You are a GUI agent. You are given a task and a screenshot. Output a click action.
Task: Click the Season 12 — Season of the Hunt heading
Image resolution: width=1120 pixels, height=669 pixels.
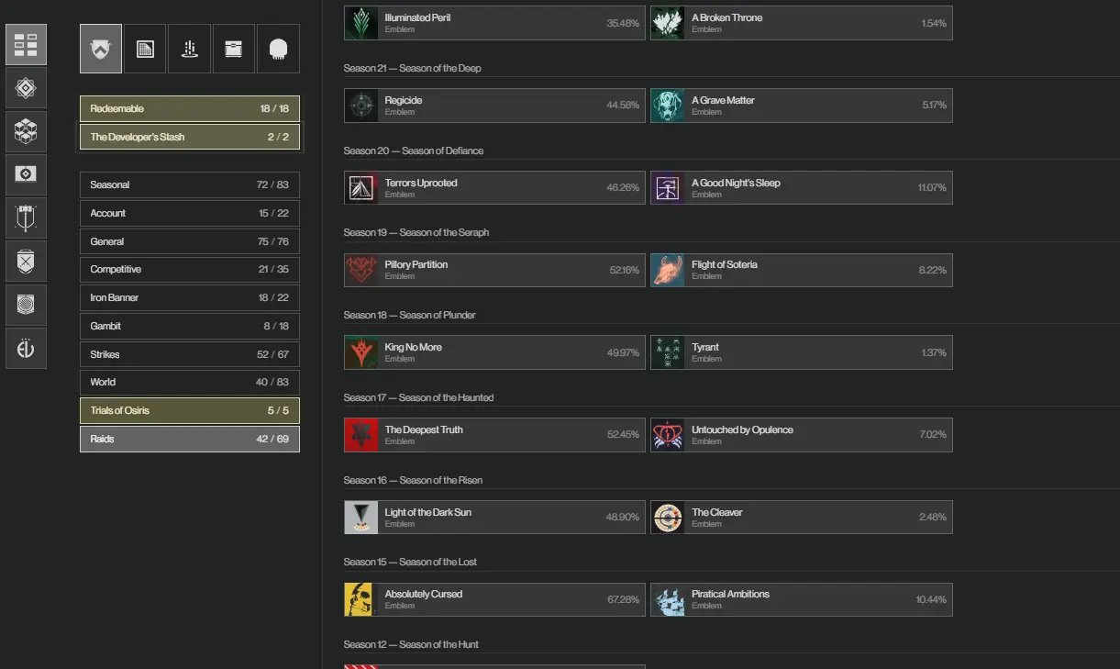click(x=411, y=644)
